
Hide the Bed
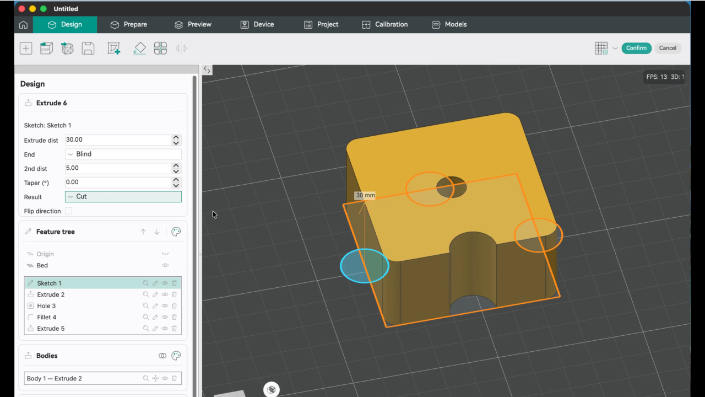coord(165,265)
